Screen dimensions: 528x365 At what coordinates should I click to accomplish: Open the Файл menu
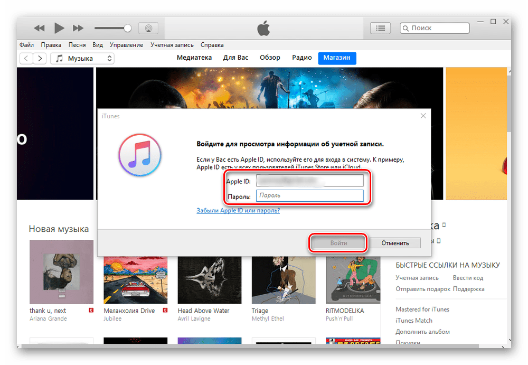26,45
